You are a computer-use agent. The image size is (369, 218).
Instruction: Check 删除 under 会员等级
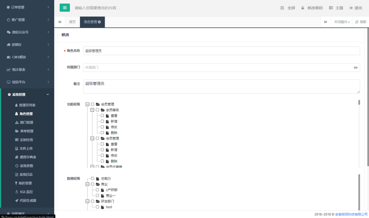(x=103, y=132)
